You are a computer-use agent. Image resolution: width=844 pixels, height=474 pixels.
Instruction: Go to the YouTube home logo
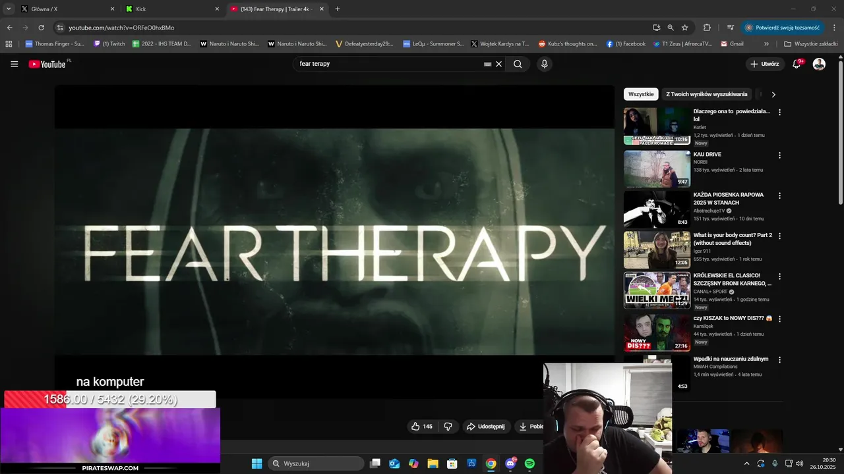pos(47,64)
